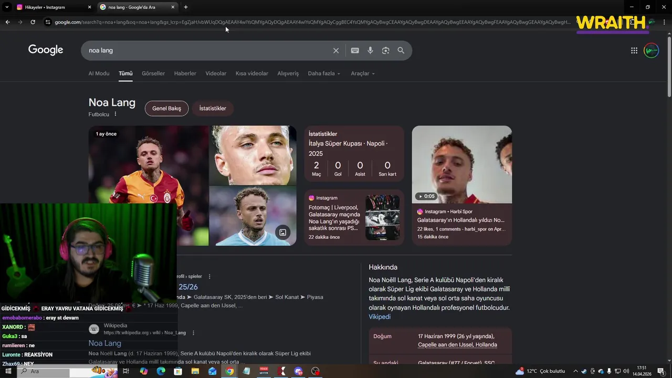Switch to the AI Modu tab
The width and height of the screenshot is (672, 378).
pyautogui.click(x=99, y=73)
